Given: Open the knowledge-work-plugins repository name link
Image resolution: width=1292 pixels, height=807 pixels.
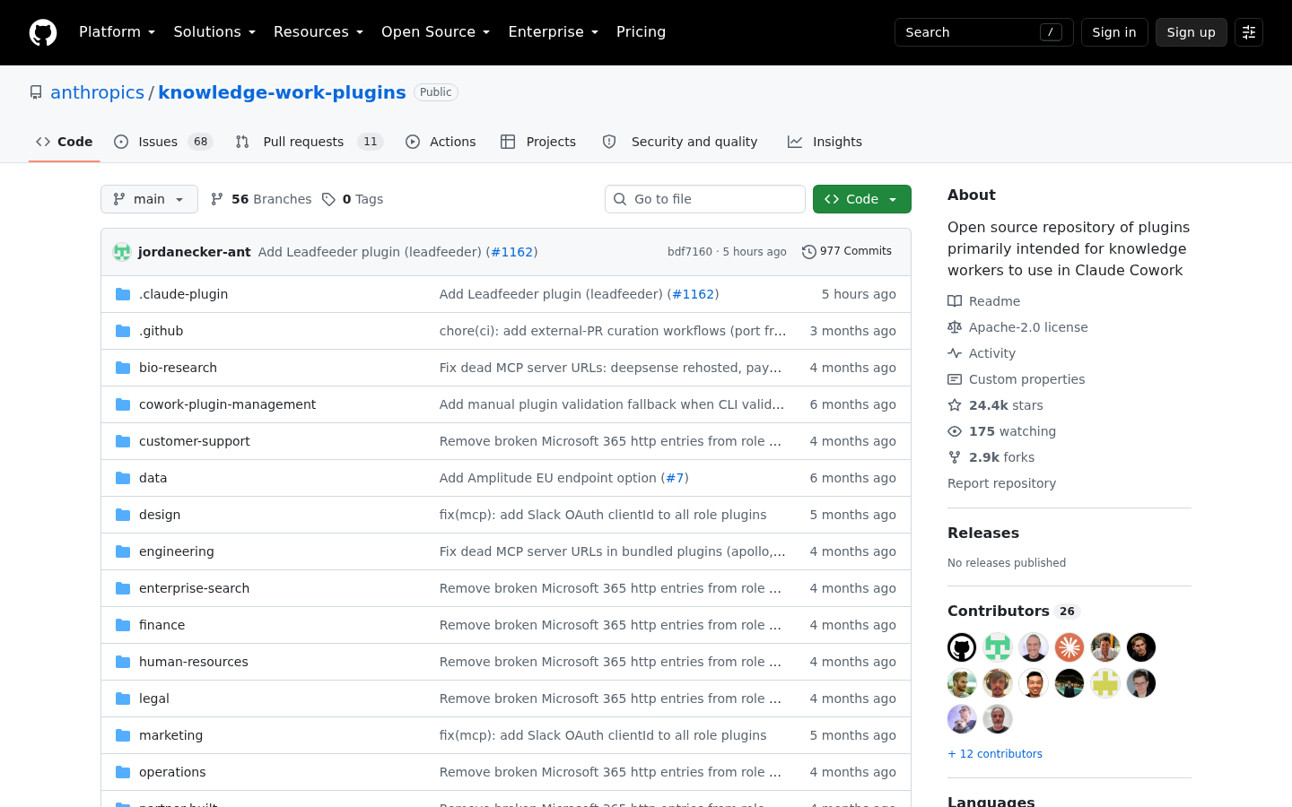Looking at the screenshot, I should coord(282,92).
